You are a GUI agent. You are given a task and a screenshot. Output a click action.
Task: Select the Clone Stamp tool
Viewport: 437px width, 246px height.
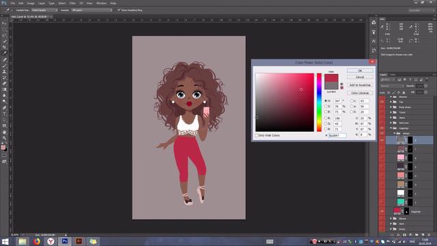(4, 71)
